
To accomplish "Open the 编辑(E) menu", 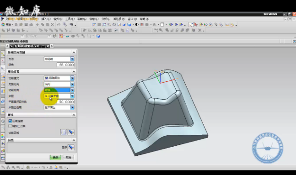I will pyautogui.click(x=22, y=19).
